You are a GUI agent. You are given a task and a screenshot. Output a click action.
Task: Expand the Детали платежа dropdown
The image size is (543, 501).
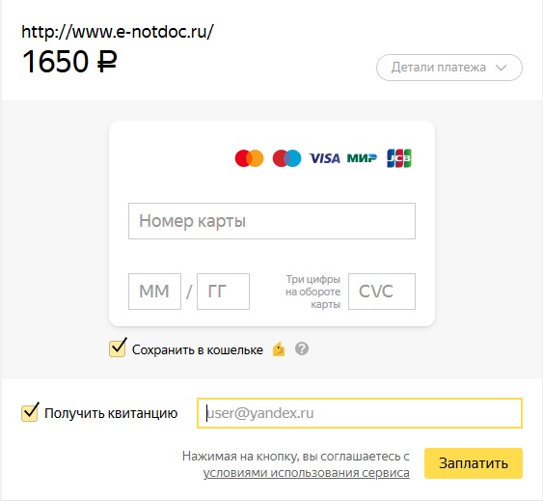[449, 68]
